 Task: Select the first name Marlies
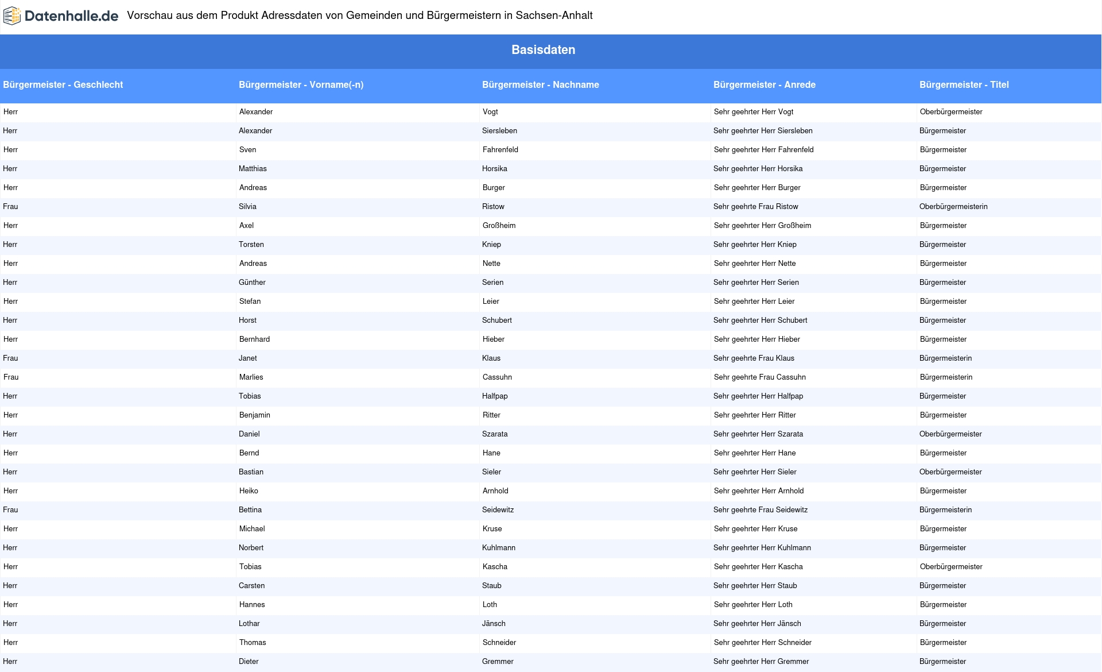point(251,377)
